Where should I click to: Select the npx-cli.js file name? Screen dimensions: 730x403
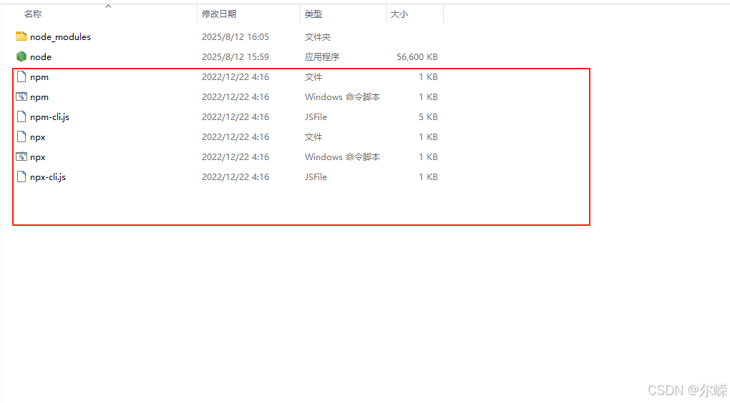(48, 176)
